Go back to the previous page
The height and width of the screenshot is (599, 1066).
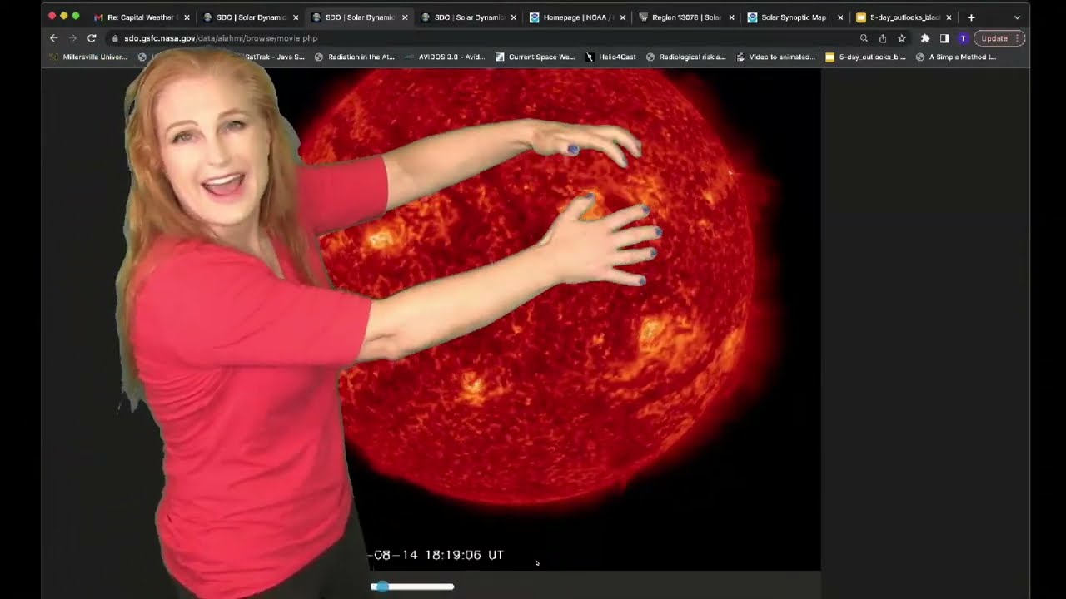(x=53, y=38)
